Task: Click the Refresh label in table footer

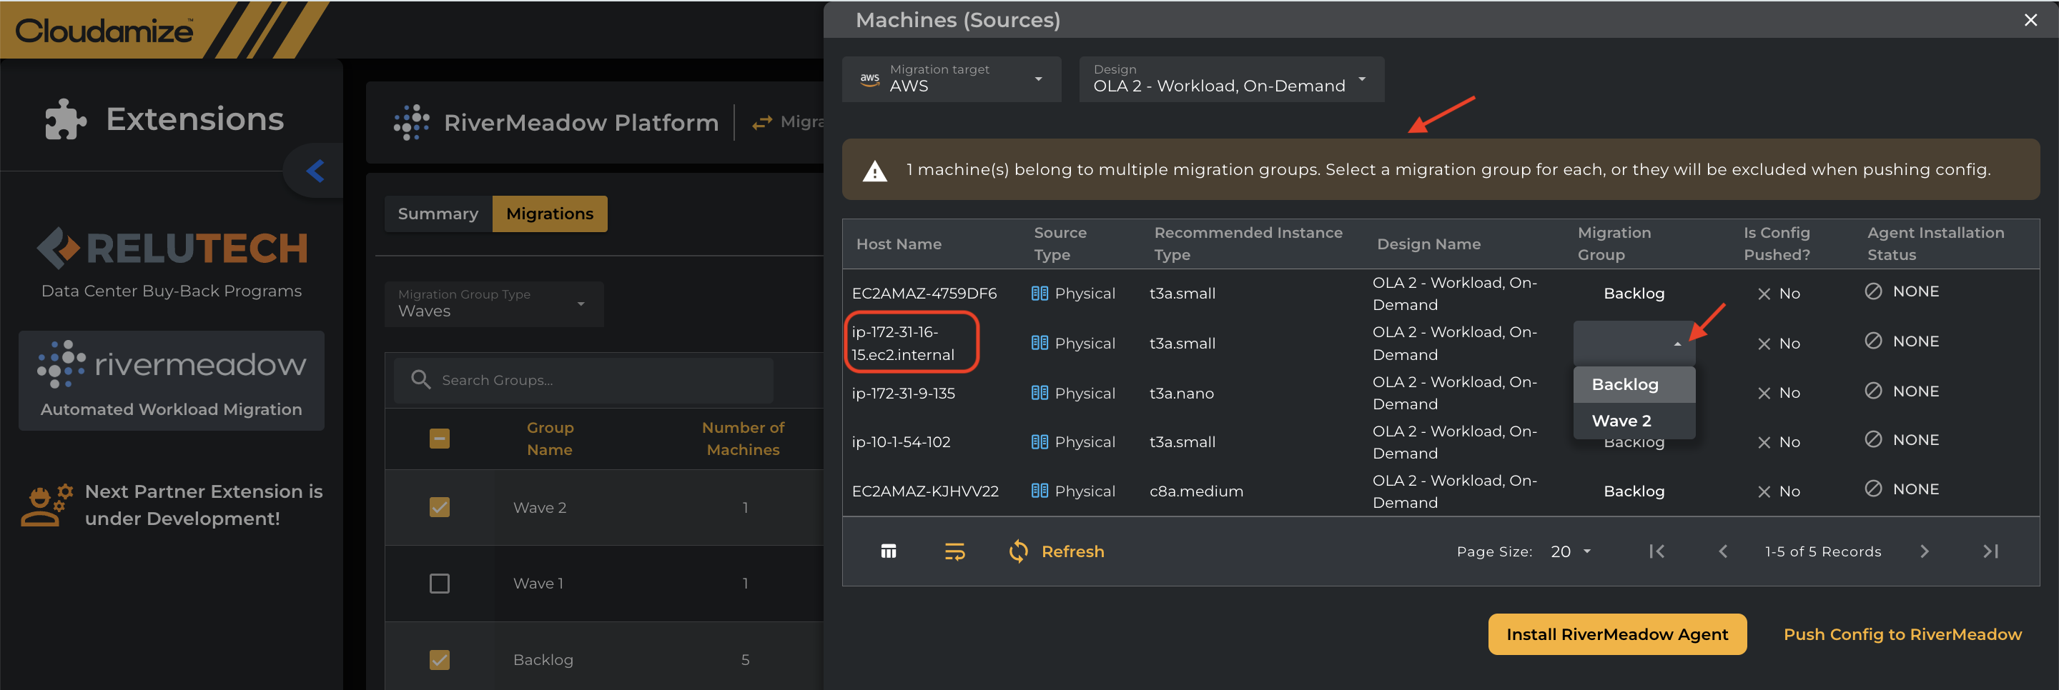Action: tap(1072, 552)
